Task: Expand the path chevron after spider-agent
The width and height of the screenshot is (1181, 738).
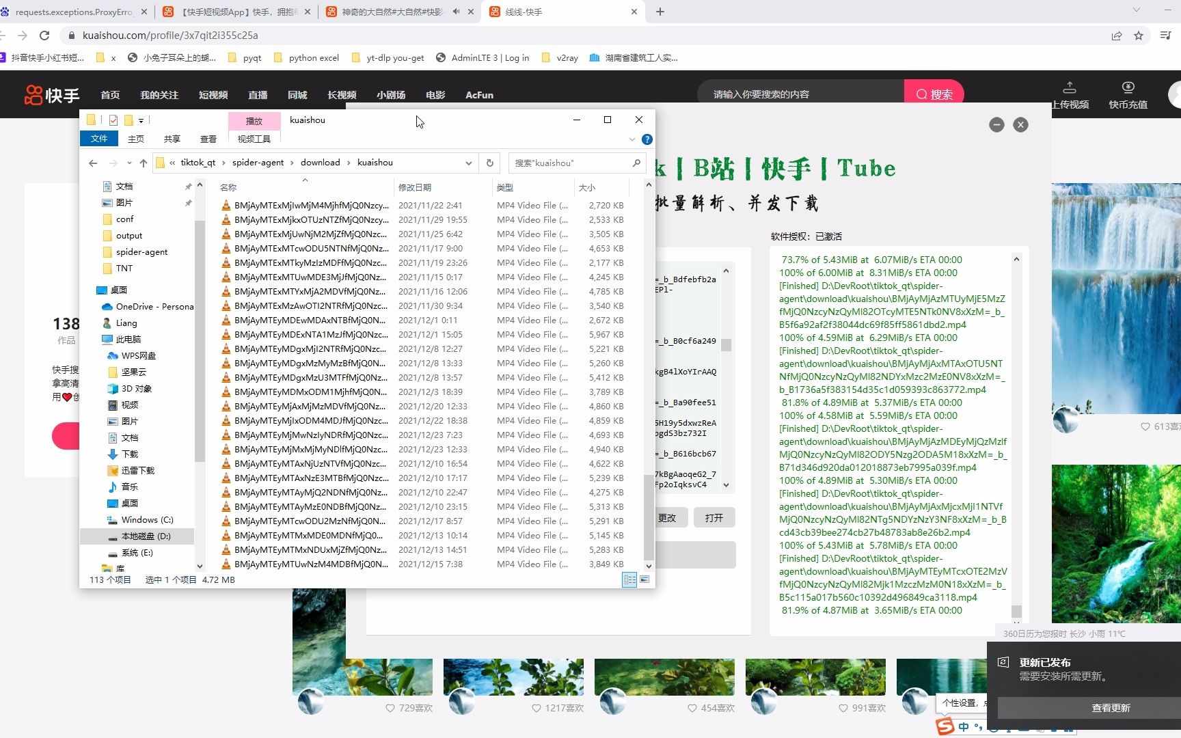Action: pyautogui.click(x=293, y=163)
